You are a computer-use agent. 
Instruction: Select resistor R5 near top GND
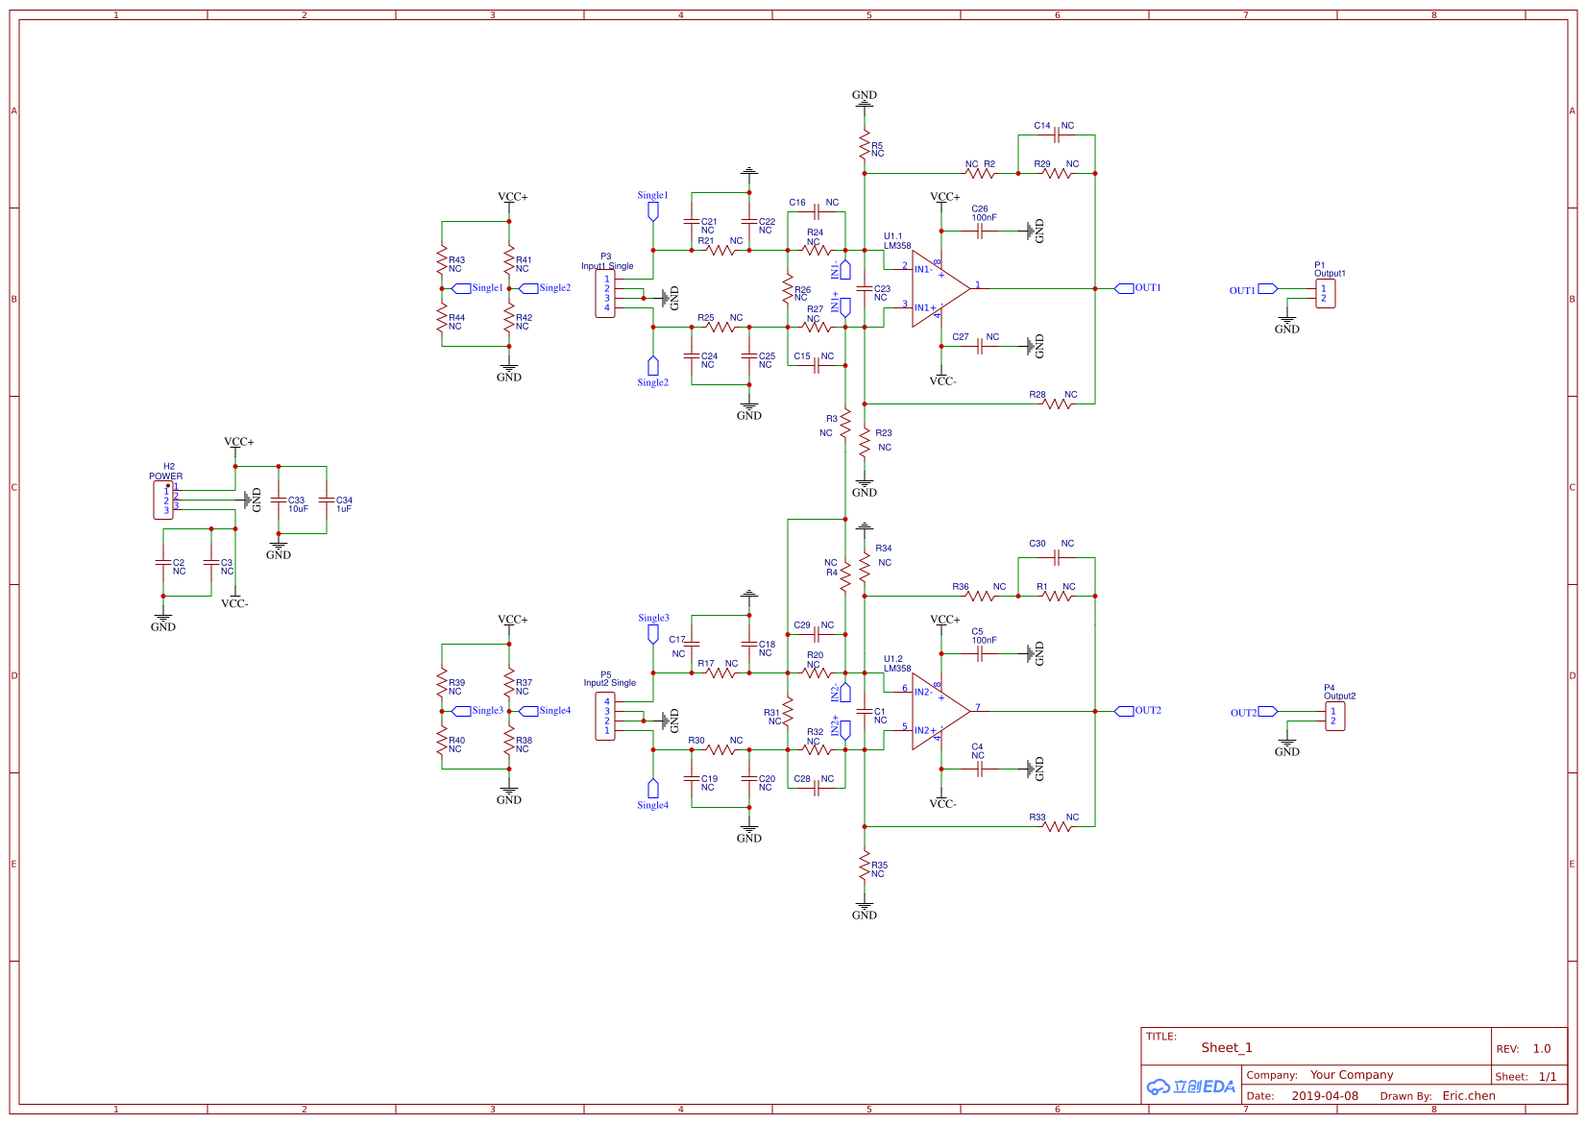865,144
